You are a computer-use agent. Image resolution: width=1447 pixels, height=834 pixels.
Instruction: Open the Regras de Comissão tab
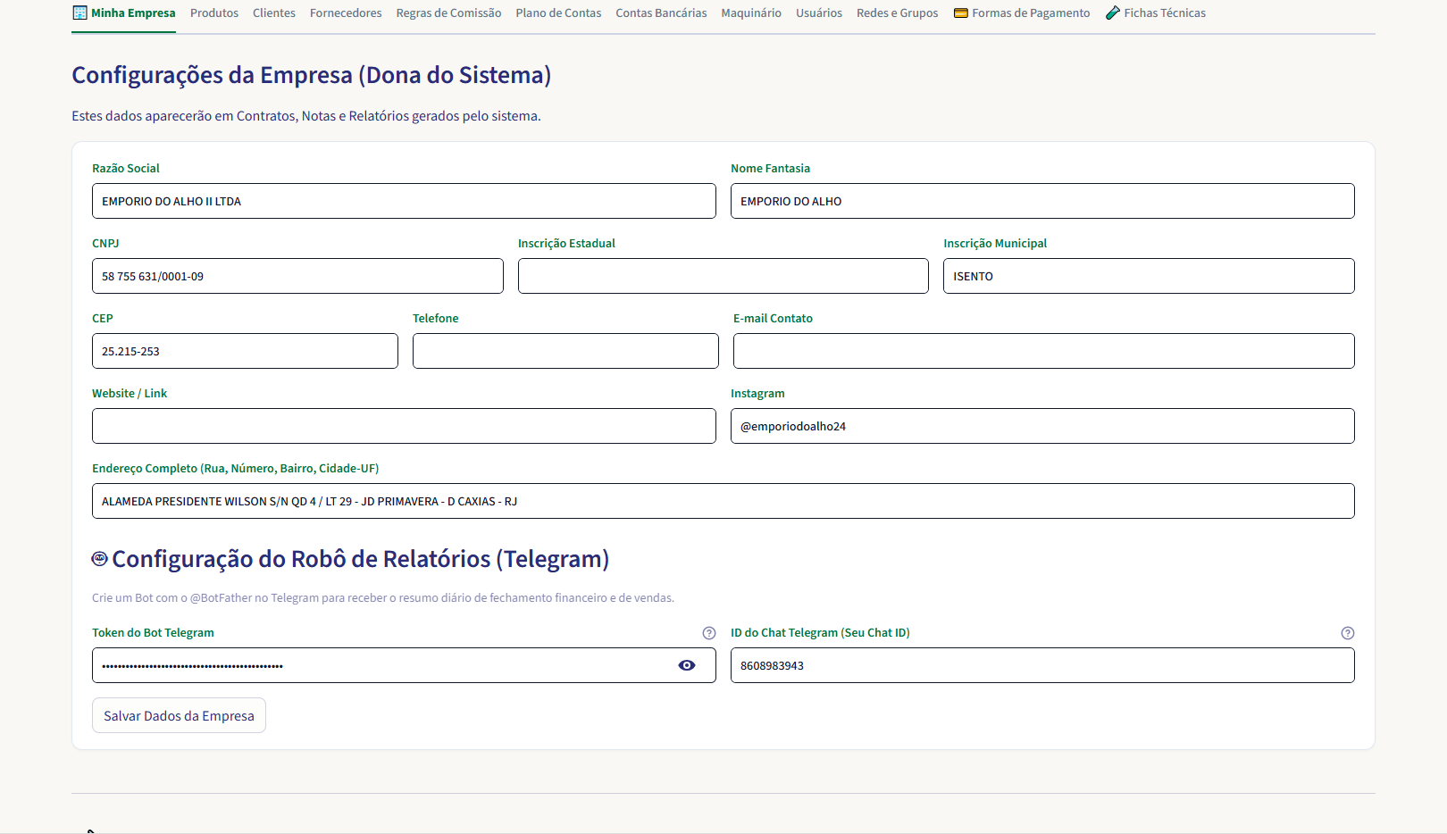point(448,13)
